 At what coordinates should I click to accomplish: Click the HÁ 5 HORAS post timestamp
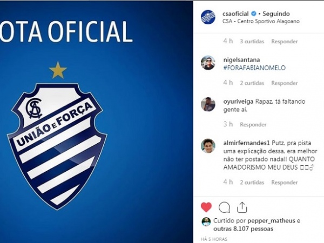(214, 239)
